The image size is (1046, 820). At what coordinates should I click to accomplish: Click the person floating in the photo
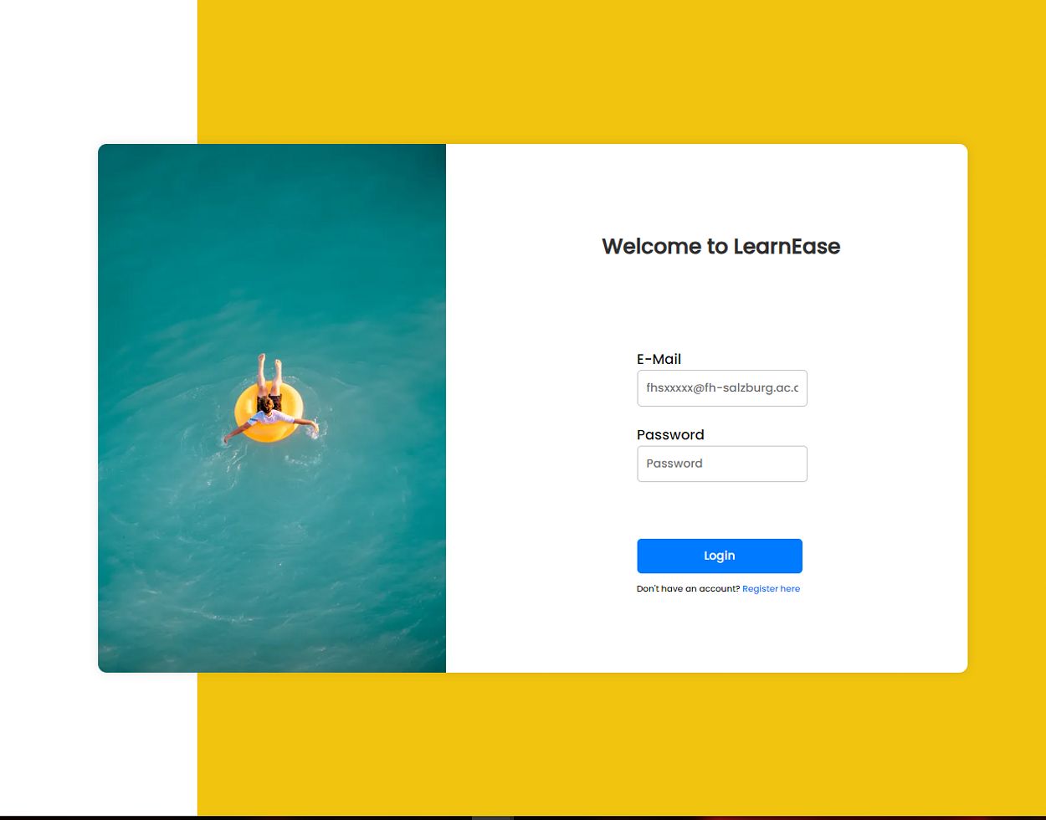point(269,402)
